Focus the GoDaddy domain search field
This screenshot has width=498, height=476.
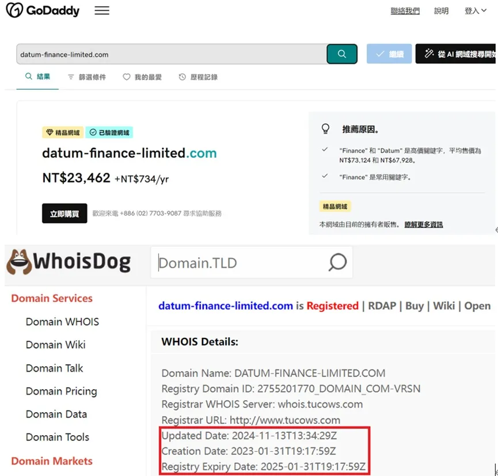point(172,54)
